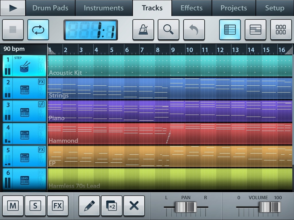
Task: Switch to the Effects tab
Action: [x=192, y=8]
